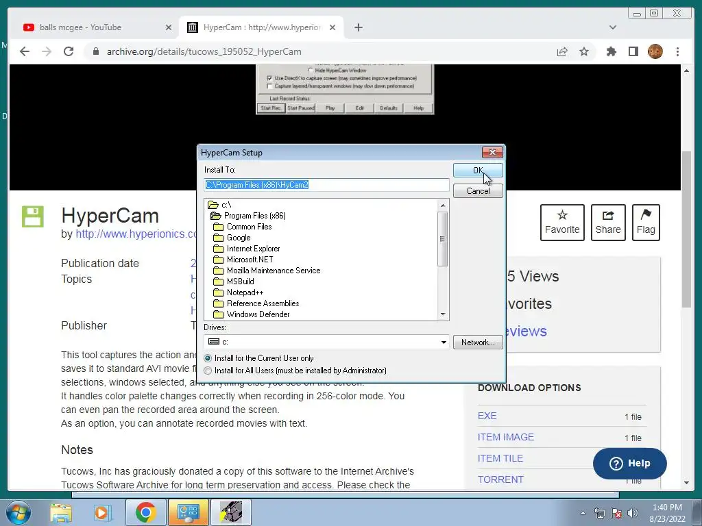Click the Favorite button
The image size is (702, 526).
click(562, 223)
